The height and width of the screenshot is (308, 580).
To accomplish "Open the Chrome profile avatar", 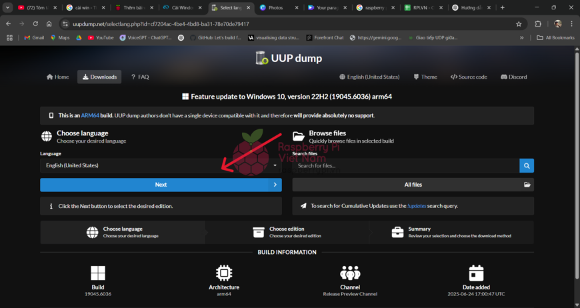I will click(x=558, y=23).
